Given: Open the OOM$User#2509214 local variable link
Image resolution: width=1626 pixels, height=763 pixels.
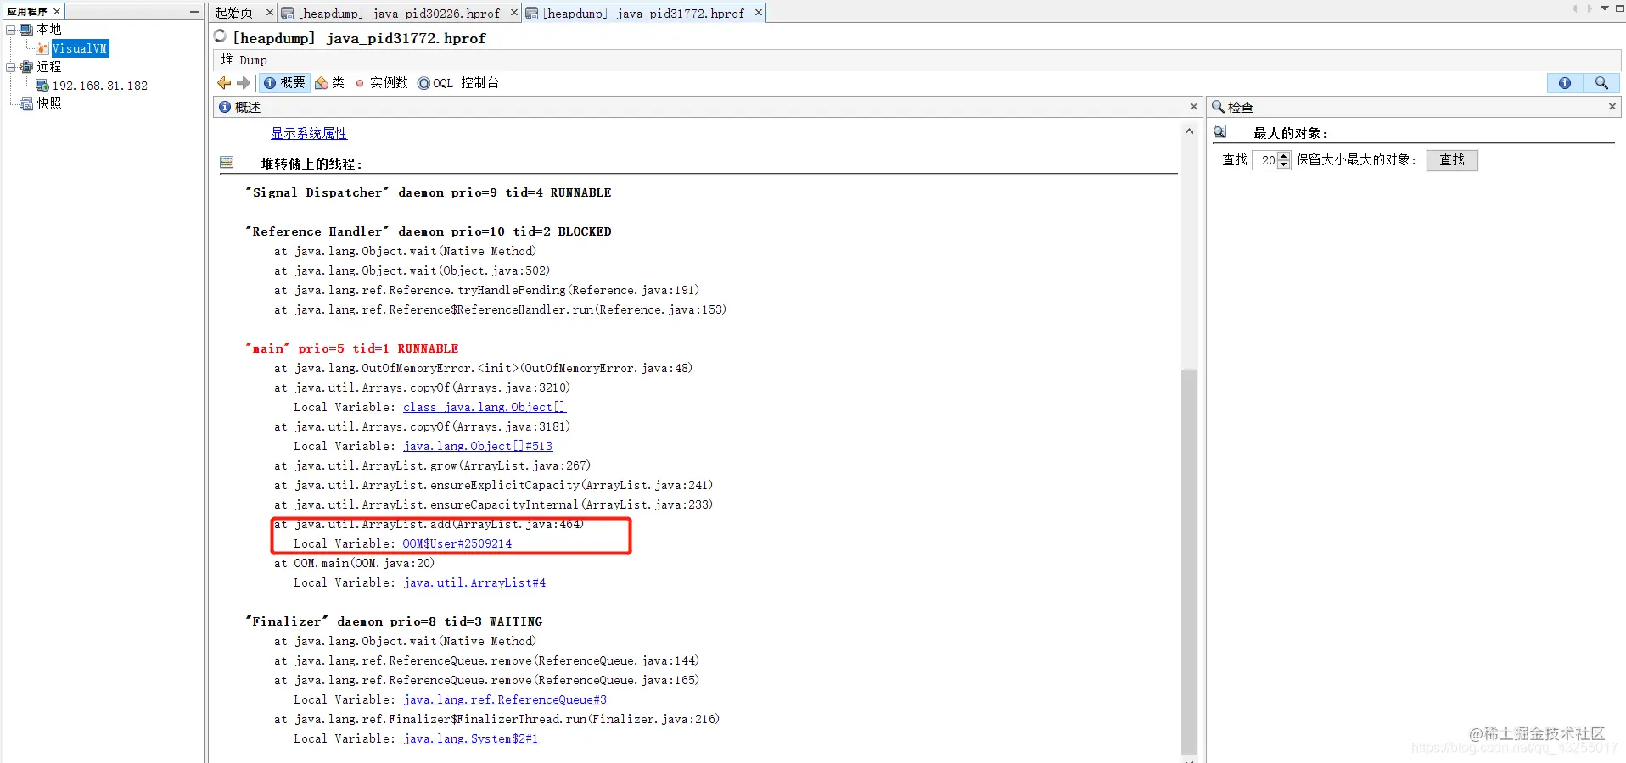Looking at the screenshot, I should (457, 543).
